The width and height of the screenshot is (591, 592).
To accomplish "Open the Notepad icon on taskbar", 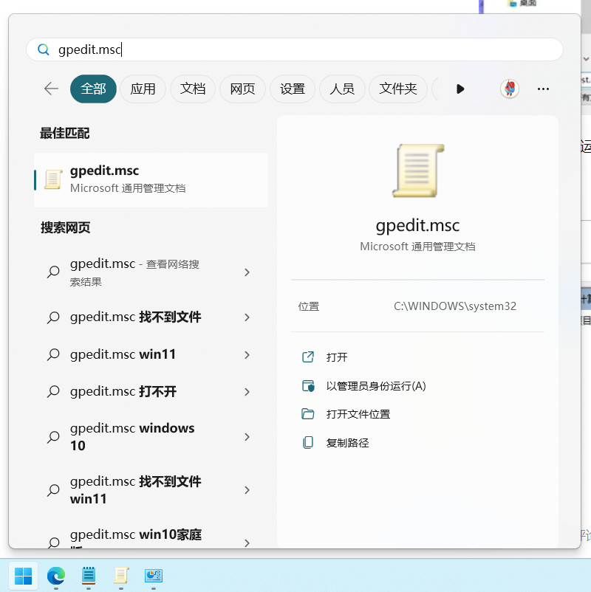I will click(x=89, y=576).
